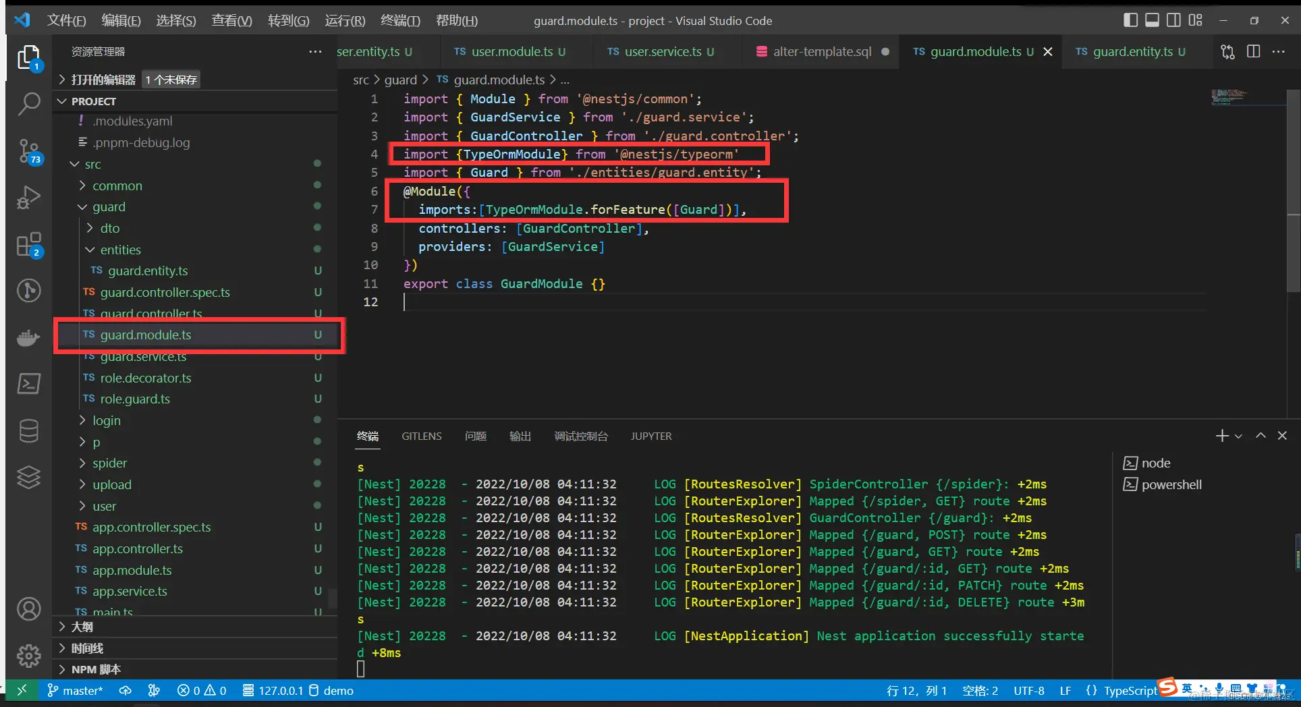Screen dimensions: 1301x707
Task: Open the Docker view icon
Action: 29,337
